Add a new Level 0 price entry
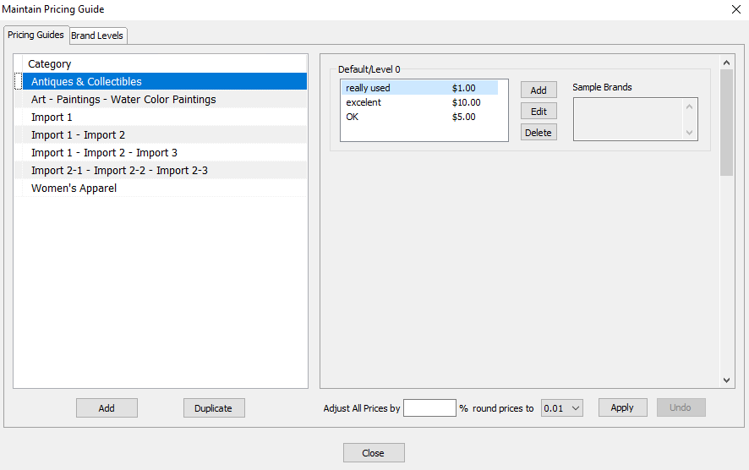 tap(539, 90)
